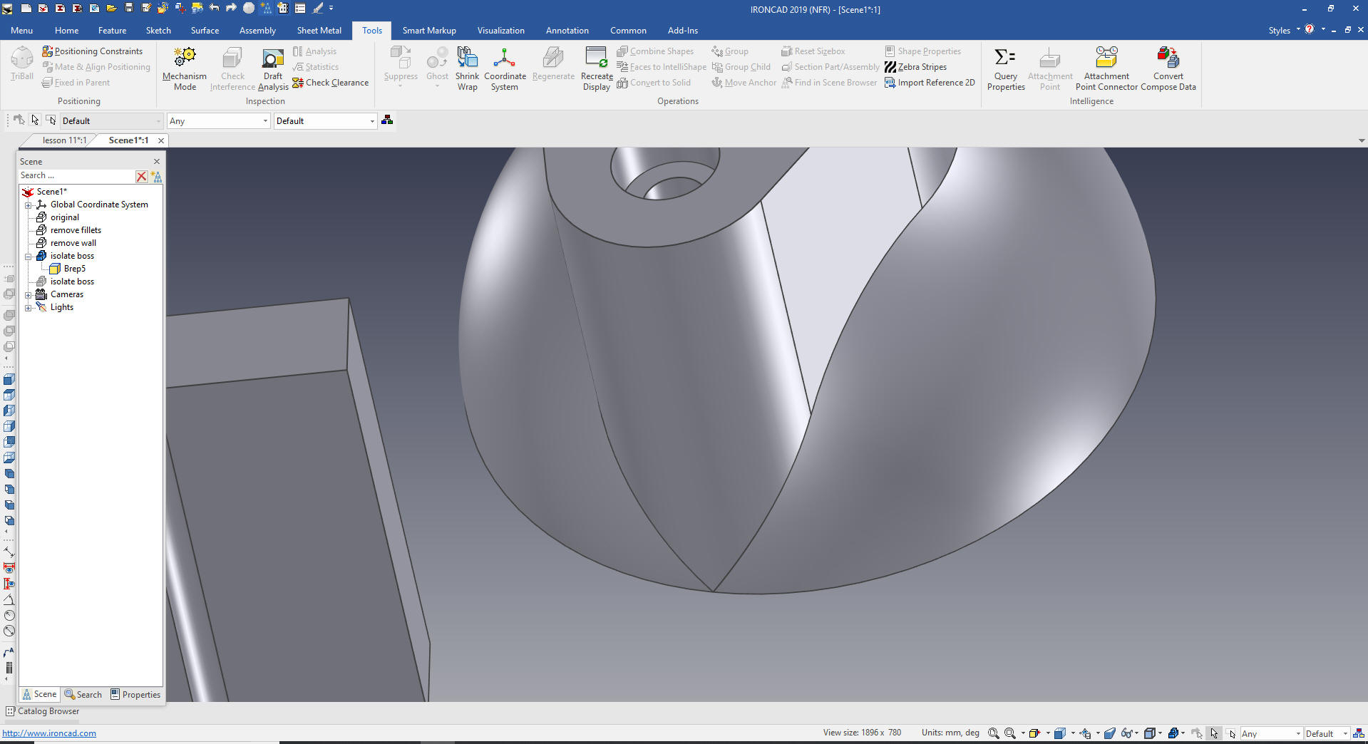
Task: Click Recreate Display icon
Action: click(596, 58)
